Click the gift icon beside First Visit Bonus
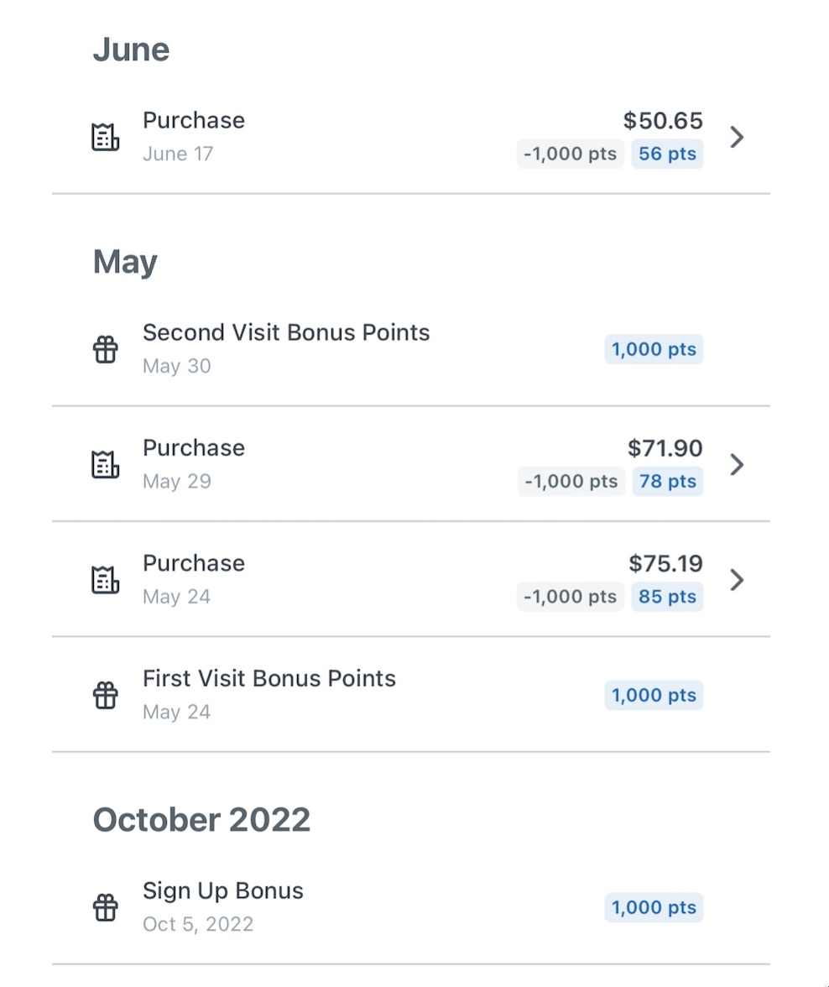Viewport: 829px width, 987px height. [105, 695]
